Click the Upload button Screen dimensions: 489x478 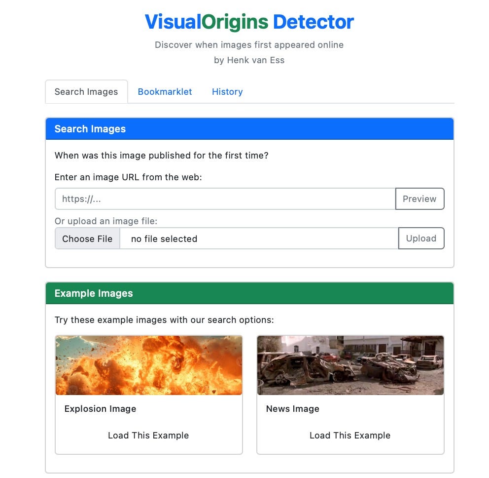tap(421, 239)
